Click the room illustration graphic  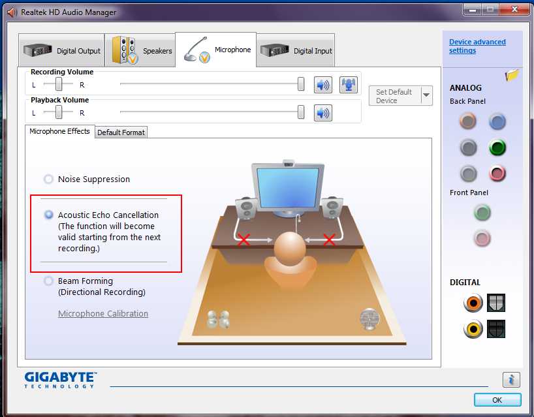click(292, 253)
